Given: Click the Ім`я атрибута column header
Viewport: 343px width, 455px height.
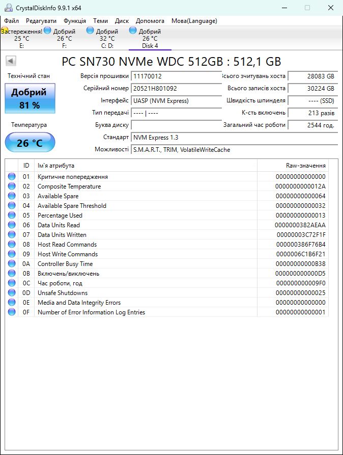Looking at the screenshot, I should (x=146, y=166).
